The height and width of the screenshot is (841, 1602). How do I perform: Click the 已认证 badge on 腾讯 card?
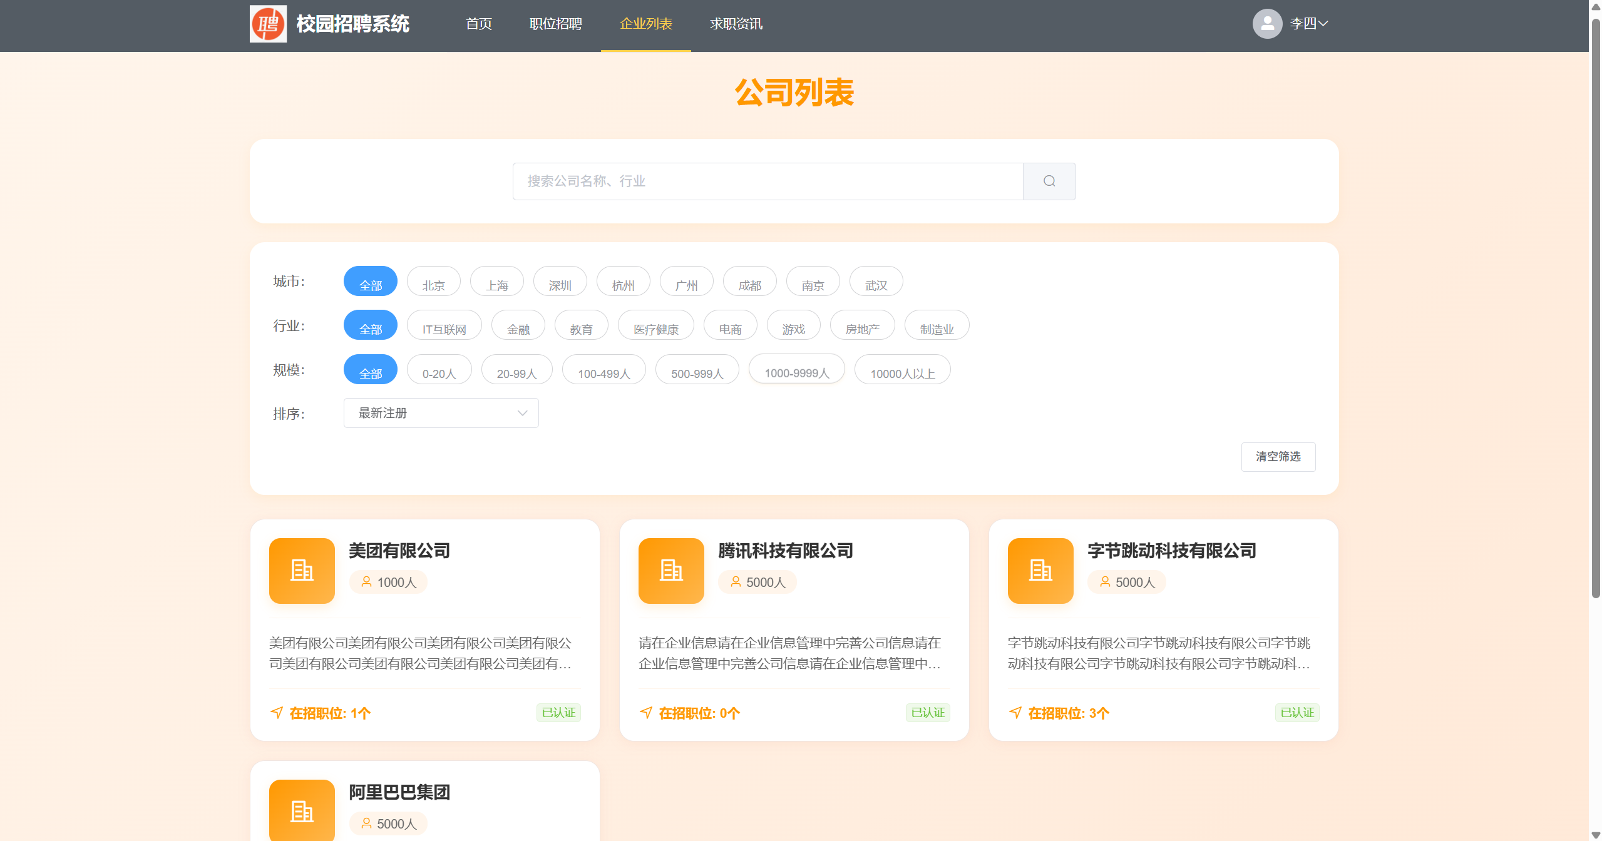pos(928,712)
